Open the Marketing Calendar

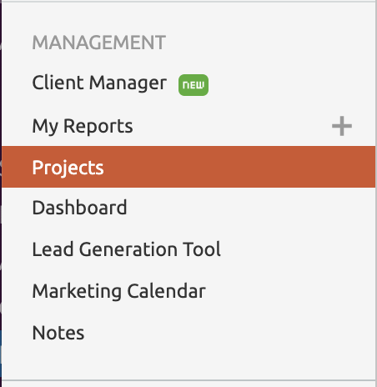(119, 291)
